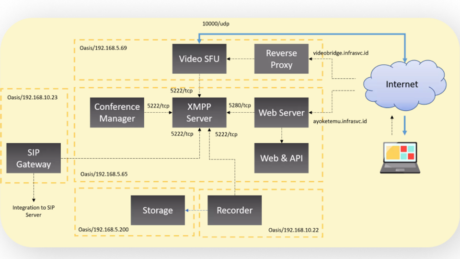Click the Integration to SIP Server text
This screenshot has height=259, width=460.
[x=34, y=211]
